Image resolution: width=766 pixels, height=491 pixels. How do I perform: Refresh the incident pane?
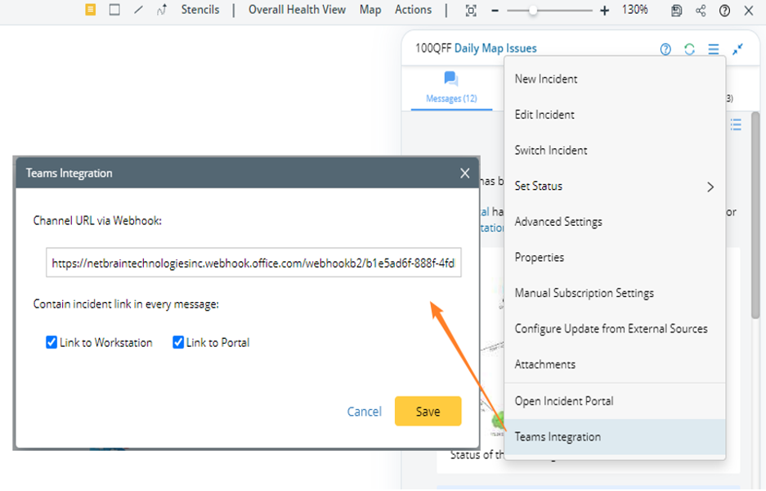[689, 49]
